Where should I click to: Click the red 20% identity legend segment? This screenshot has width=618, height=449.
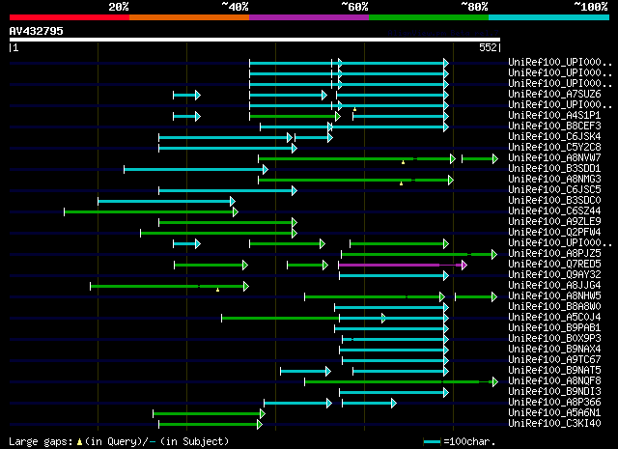[x=70, y=17]
